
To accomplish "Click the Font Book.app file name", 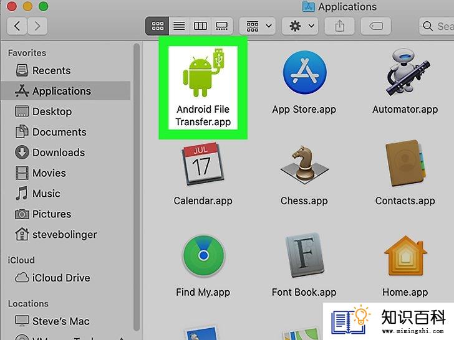I will (x=304, y=292).
